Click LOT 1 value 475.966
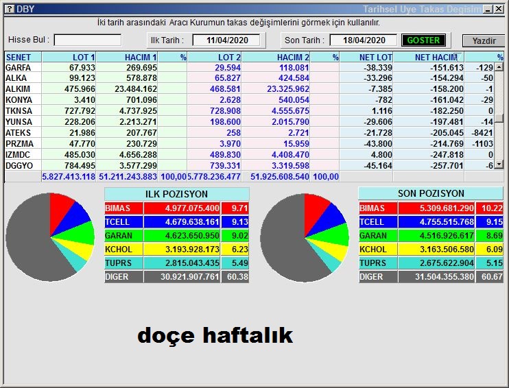 [x=80, y=89]
